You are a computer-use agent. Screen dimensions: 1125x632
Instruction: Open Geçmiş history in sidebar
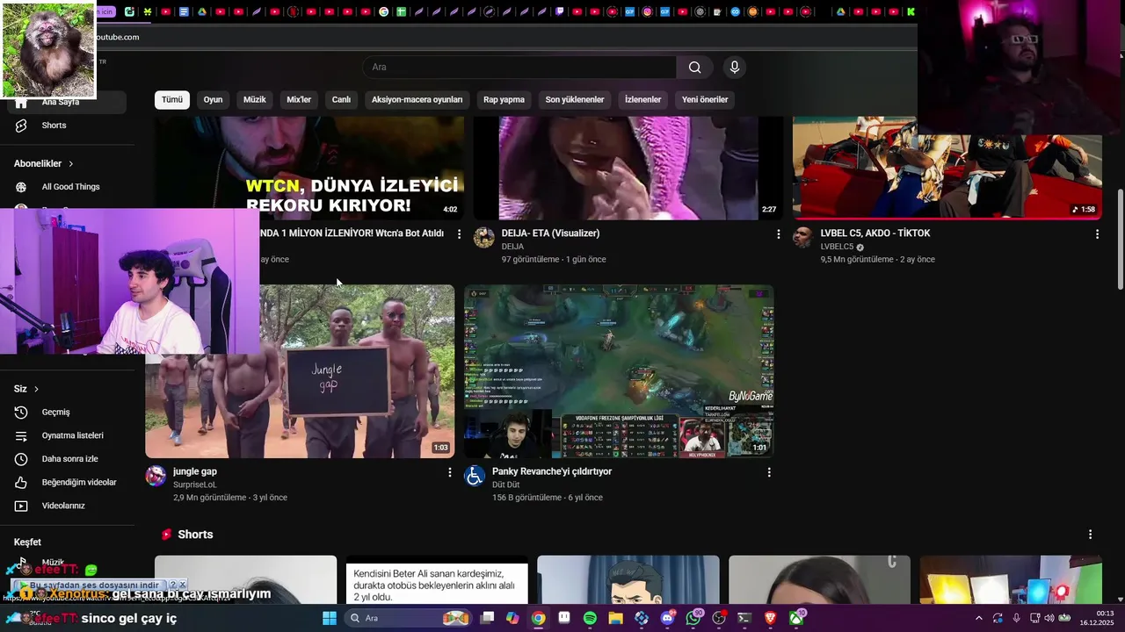coord(55,413)
